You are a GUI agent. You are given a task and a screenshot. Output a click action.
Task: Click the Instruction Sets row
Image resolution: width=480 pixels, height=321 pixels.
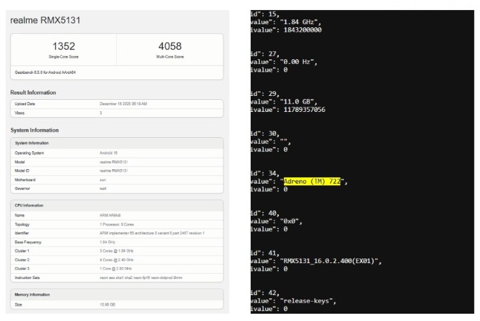[117, 276]
